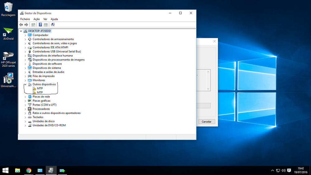Open the Ação menu
Screen dimensions: 311x175
36,19
